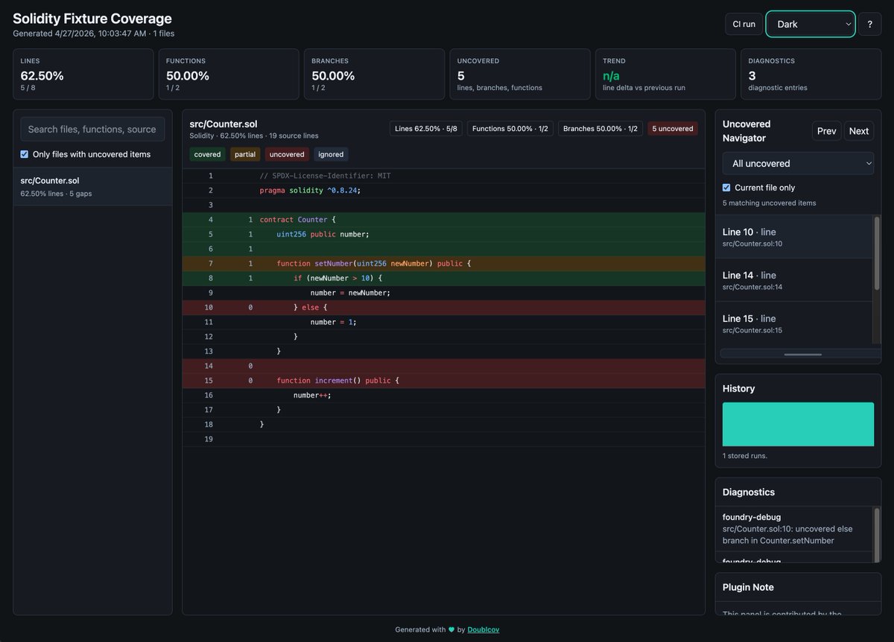Open the Doublcov footer link
Viewport: 894px width, 642px height.
[484, 629]
